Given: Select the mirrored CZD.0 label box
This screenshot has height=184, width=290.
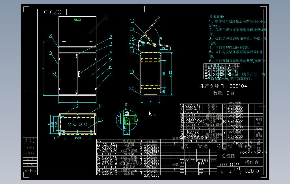Looking at the screenshot, I should 52,12.
